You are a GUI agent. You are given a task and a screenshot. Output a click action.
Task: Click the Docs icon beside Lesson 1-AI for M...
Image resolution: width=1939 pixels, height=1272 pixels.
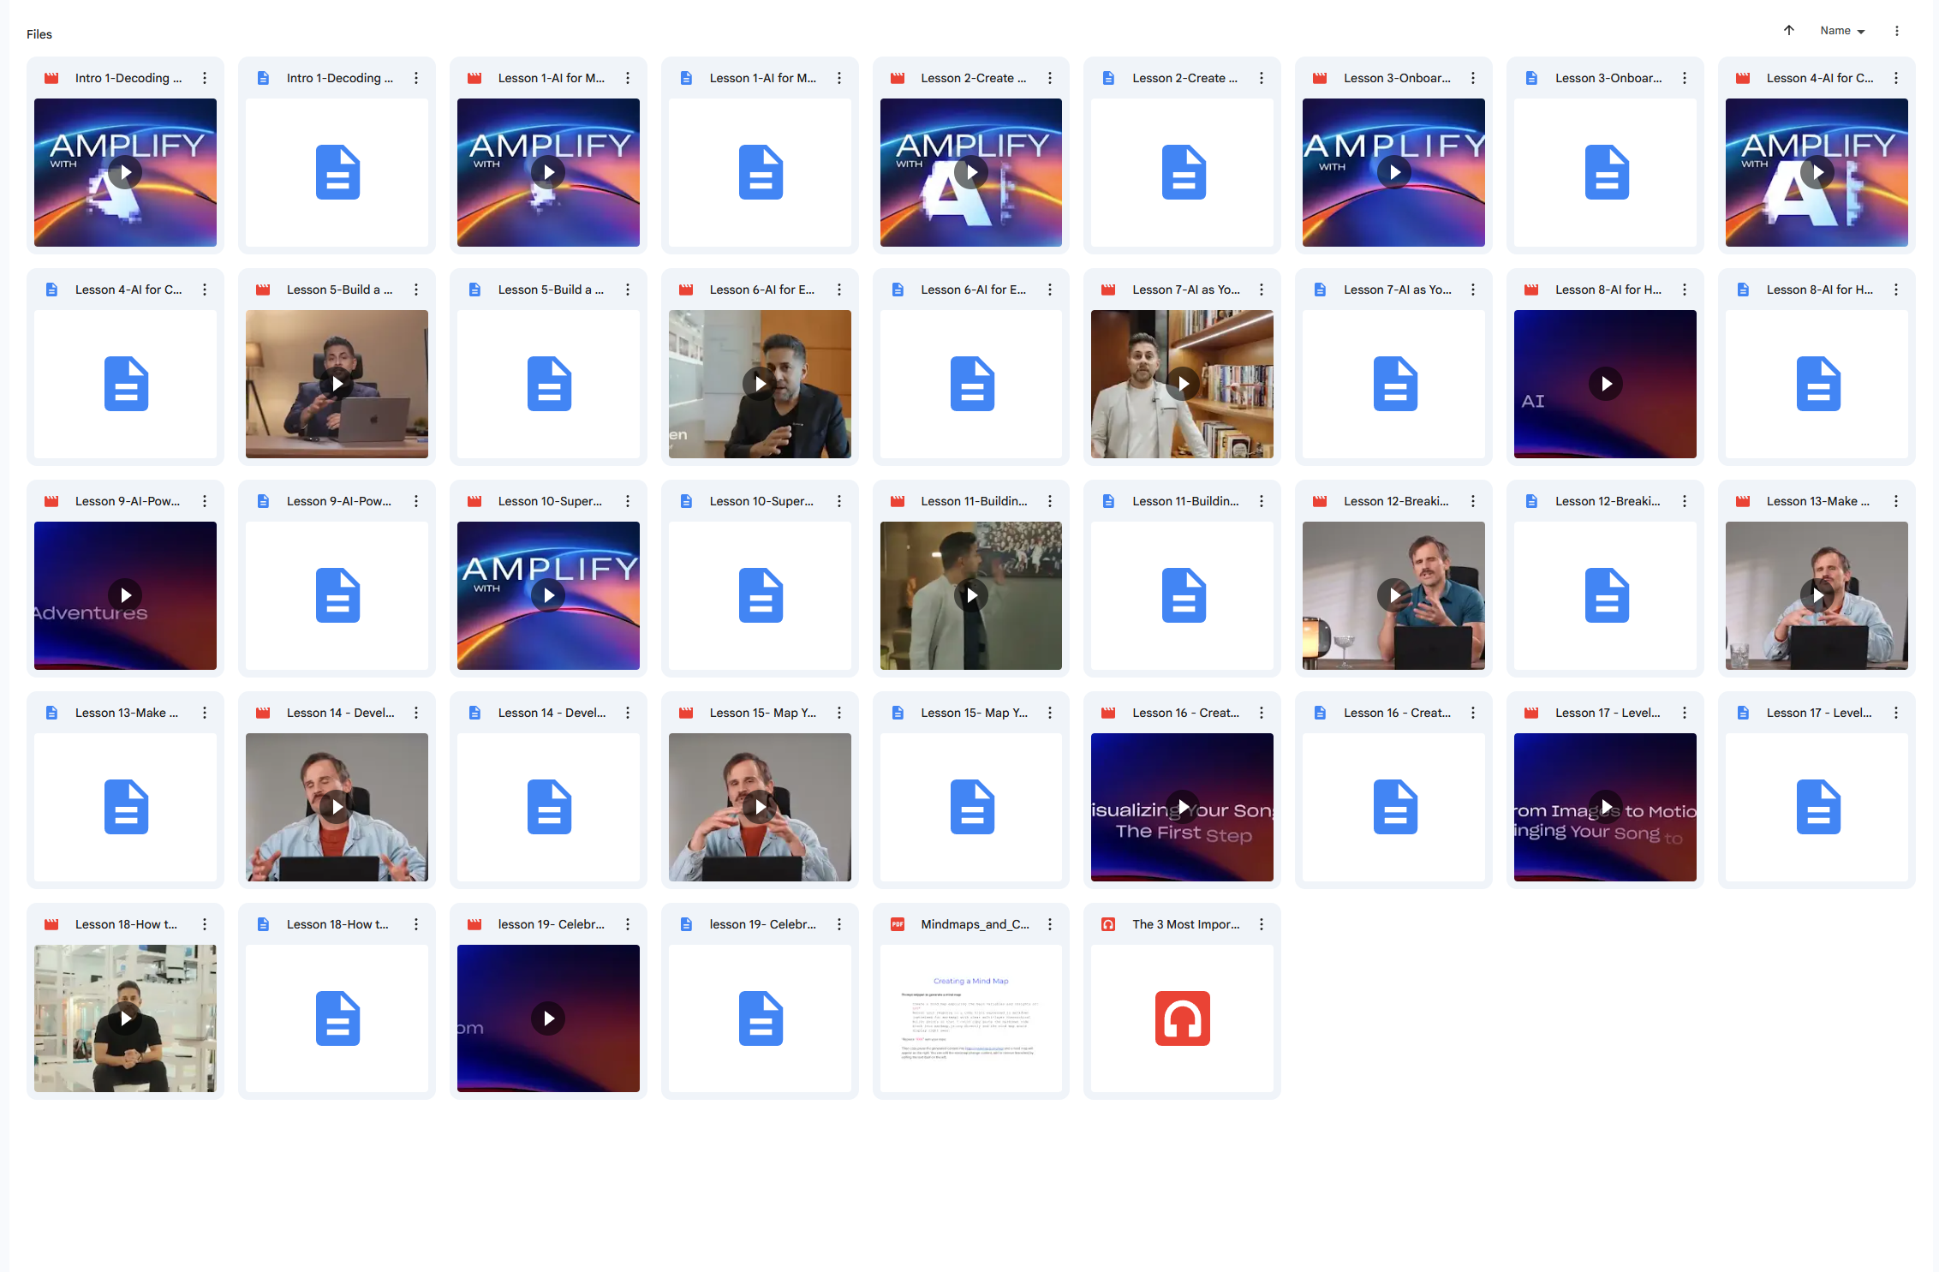[x=685, y=77]
